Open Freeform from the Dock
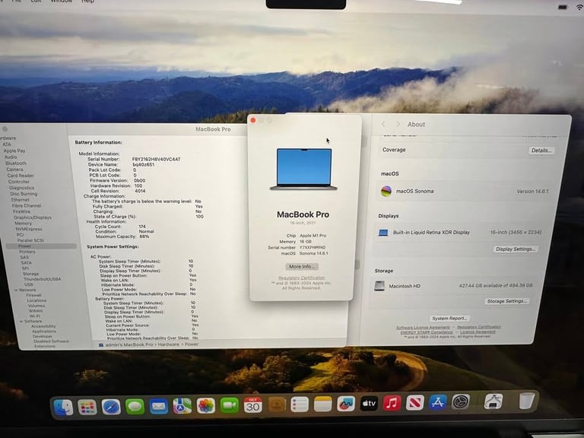584x438 pixels. tap(346, 404)
